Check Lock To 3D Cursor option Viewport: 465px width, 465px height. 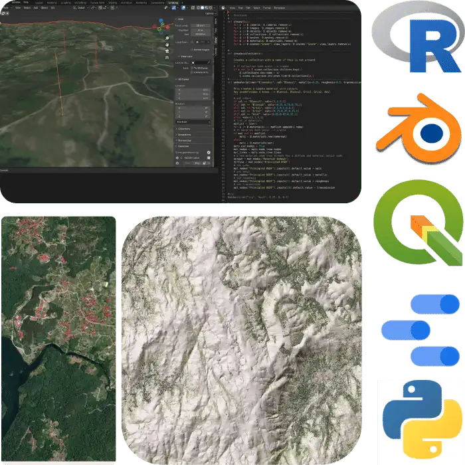click(x=192, y=68)
